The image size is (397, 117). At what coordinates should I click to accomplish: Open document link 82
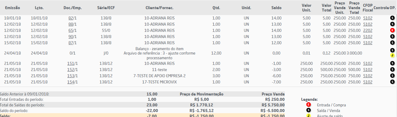[71, 18]
